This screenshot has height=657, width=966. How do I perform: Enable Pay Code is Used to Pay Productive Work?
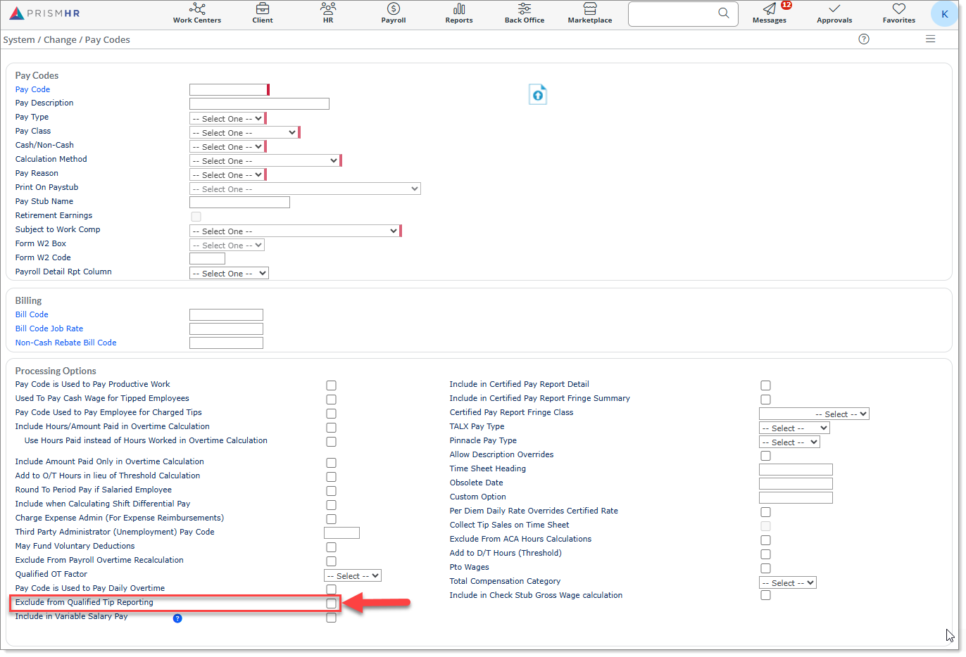tap(331, 385)
